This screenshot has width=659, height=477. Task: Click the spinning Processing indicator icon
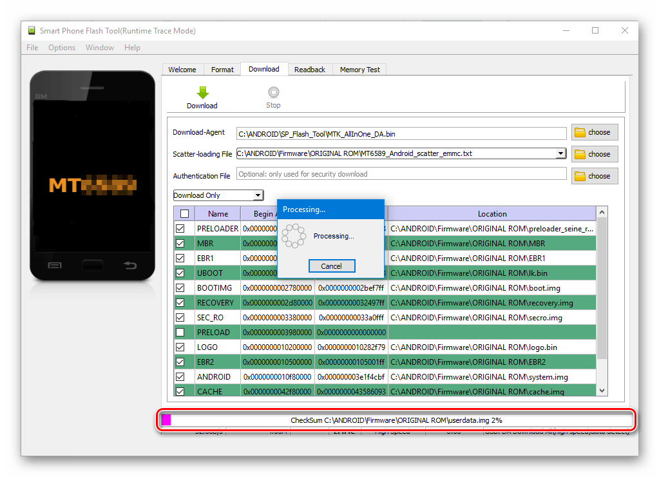coord(294,236)
